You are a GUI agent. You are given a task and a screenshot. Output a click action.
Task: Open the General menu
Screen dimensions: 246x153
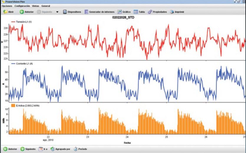click(46, 6)
